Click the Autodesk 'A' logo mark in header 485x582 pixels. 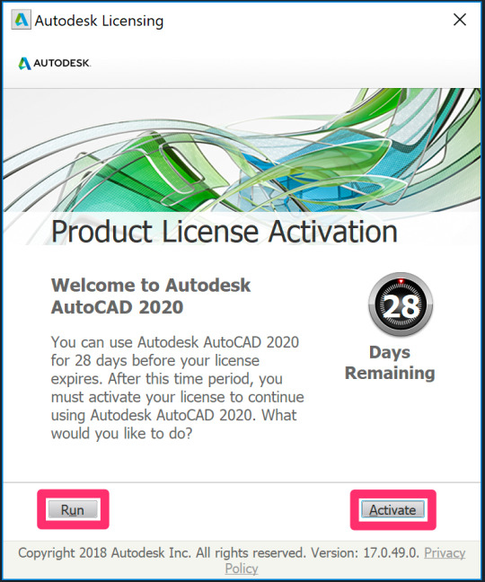coord(24,63)
